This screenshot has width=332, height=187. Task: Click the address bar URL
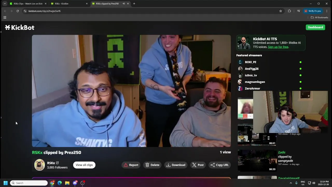click(x=45, y=11)
